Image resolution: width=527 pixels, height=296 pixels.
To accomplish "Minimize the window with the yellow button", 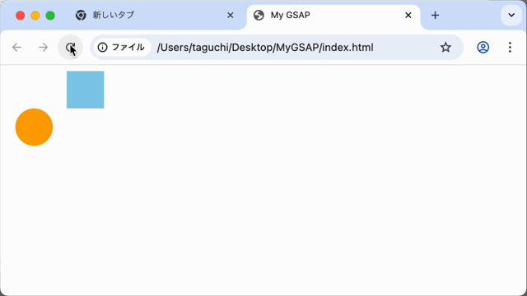I will 35,16.
